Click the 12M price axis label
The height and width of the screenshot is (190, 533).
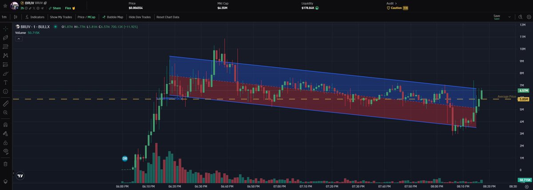click(x=523, y=25)
